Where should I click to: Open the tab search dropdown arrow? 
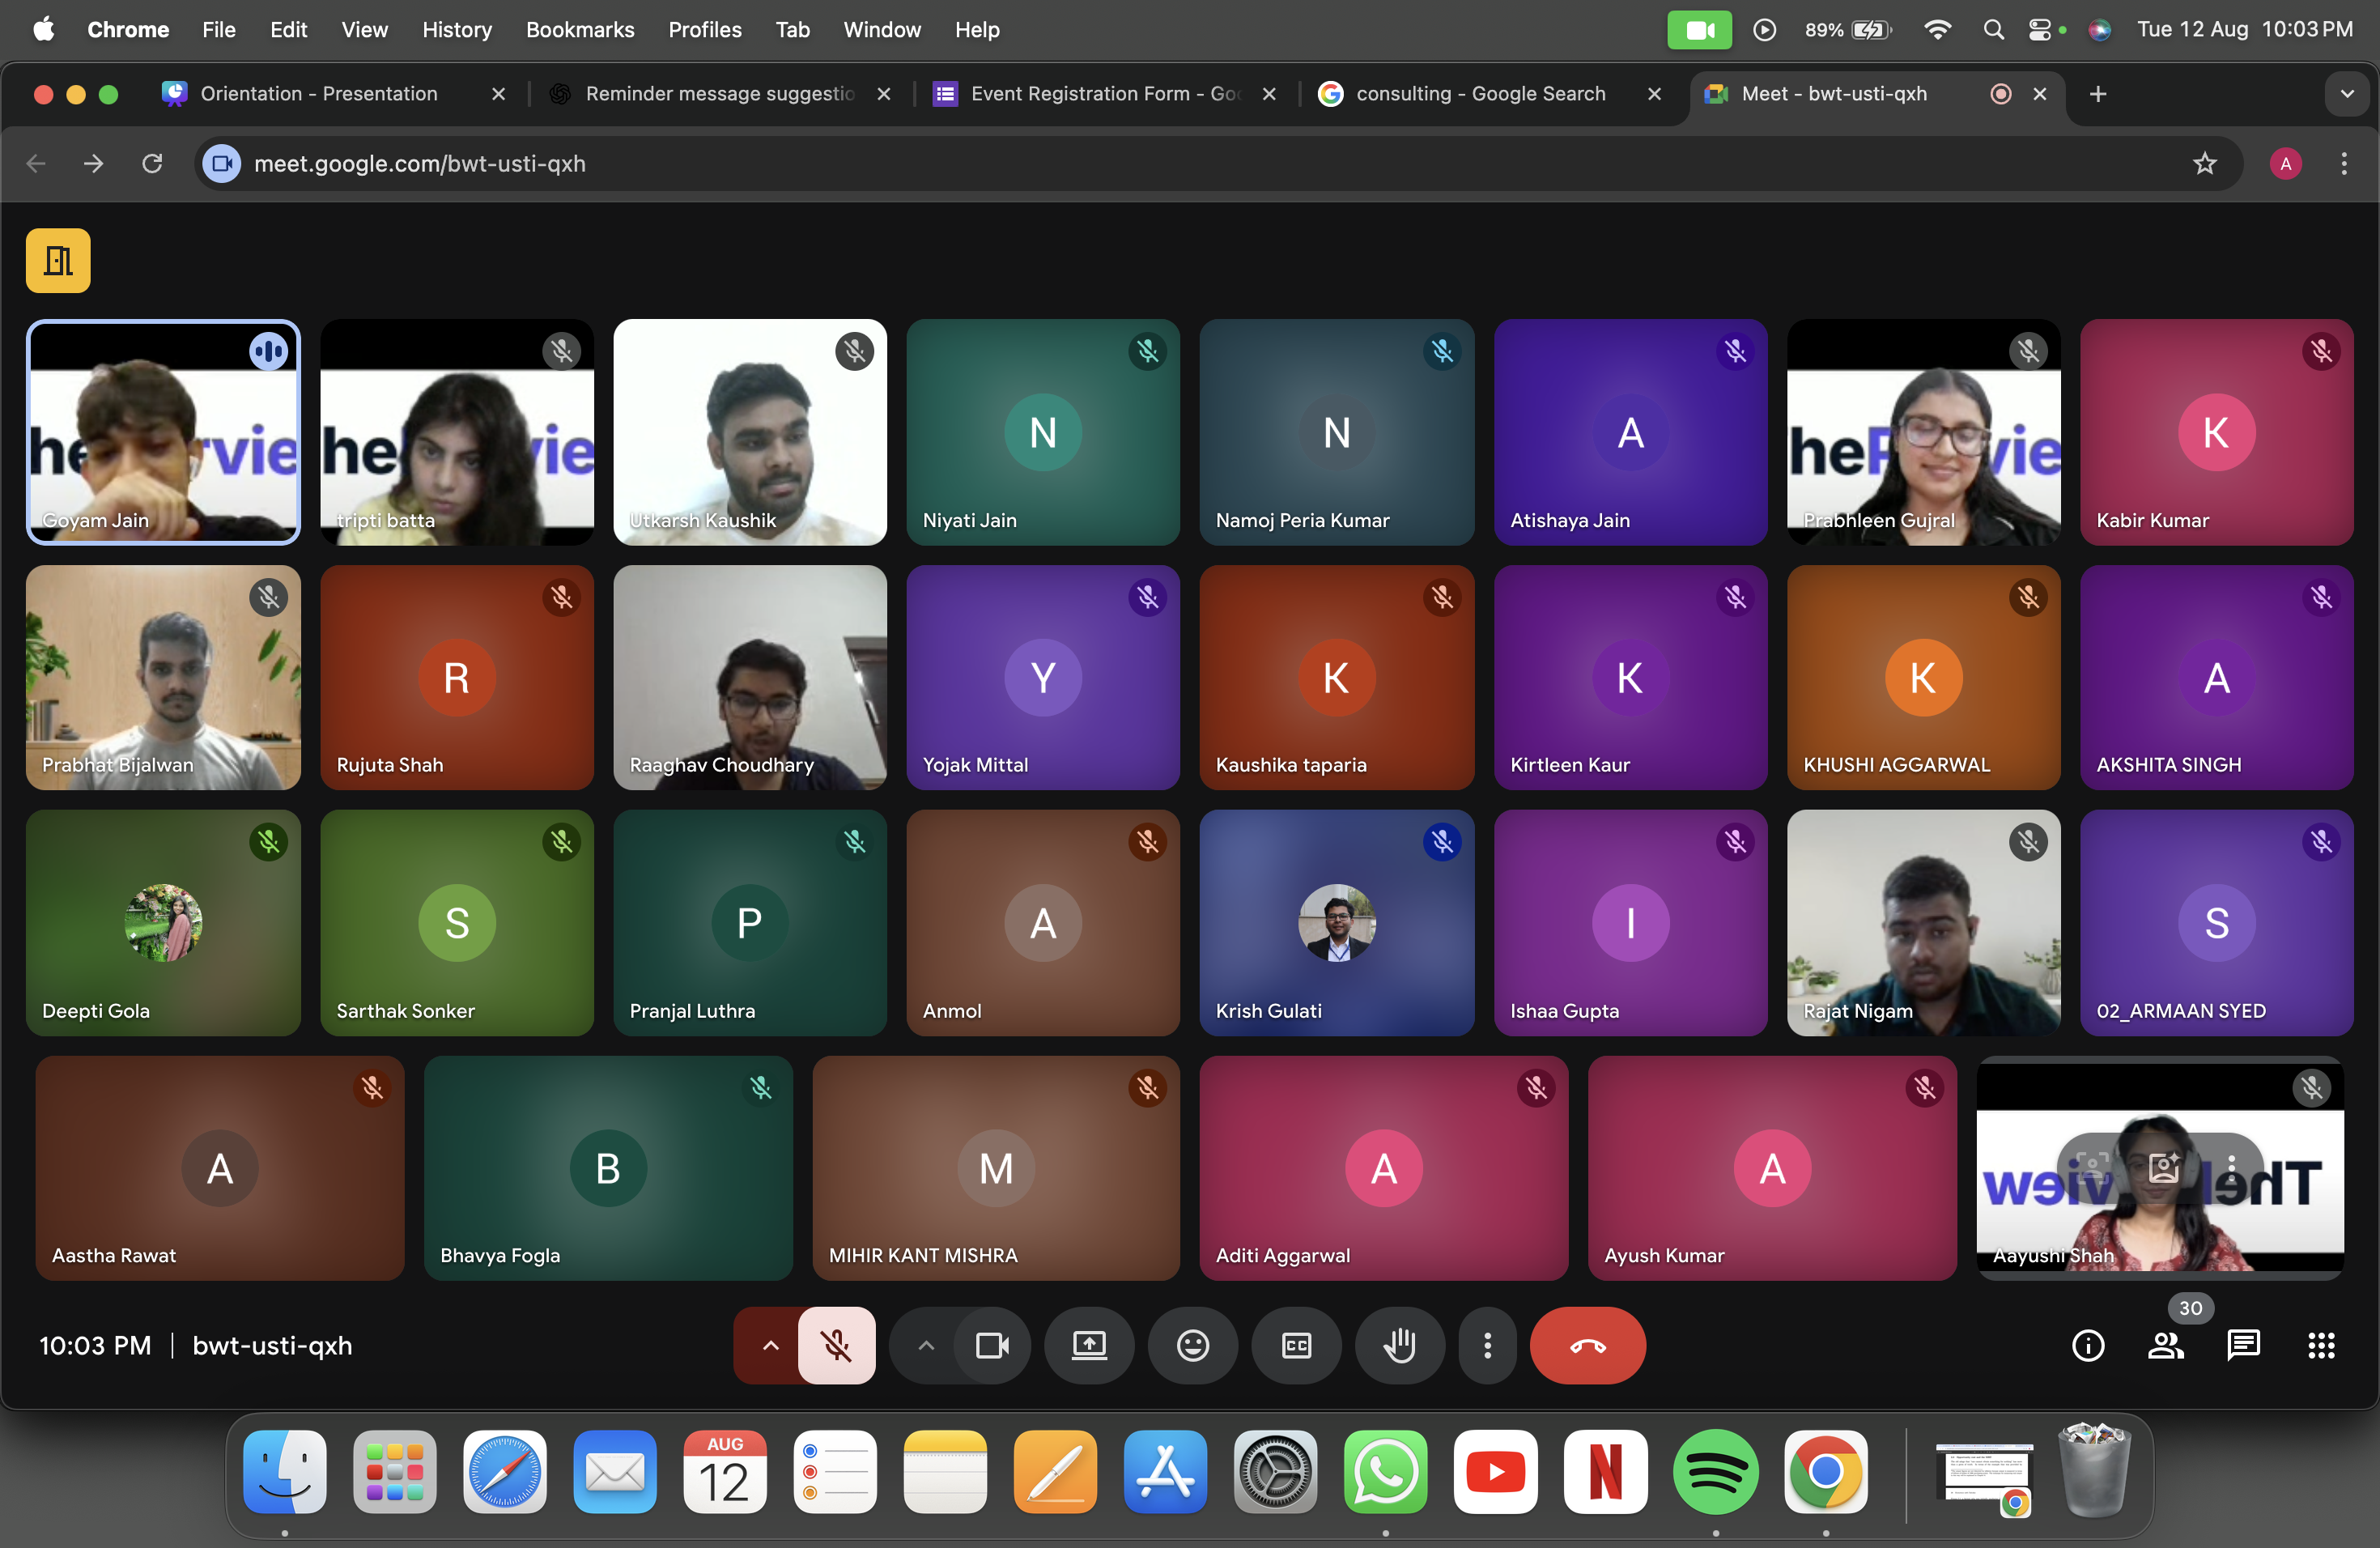pyautogui.click(x=2346, y=94)
